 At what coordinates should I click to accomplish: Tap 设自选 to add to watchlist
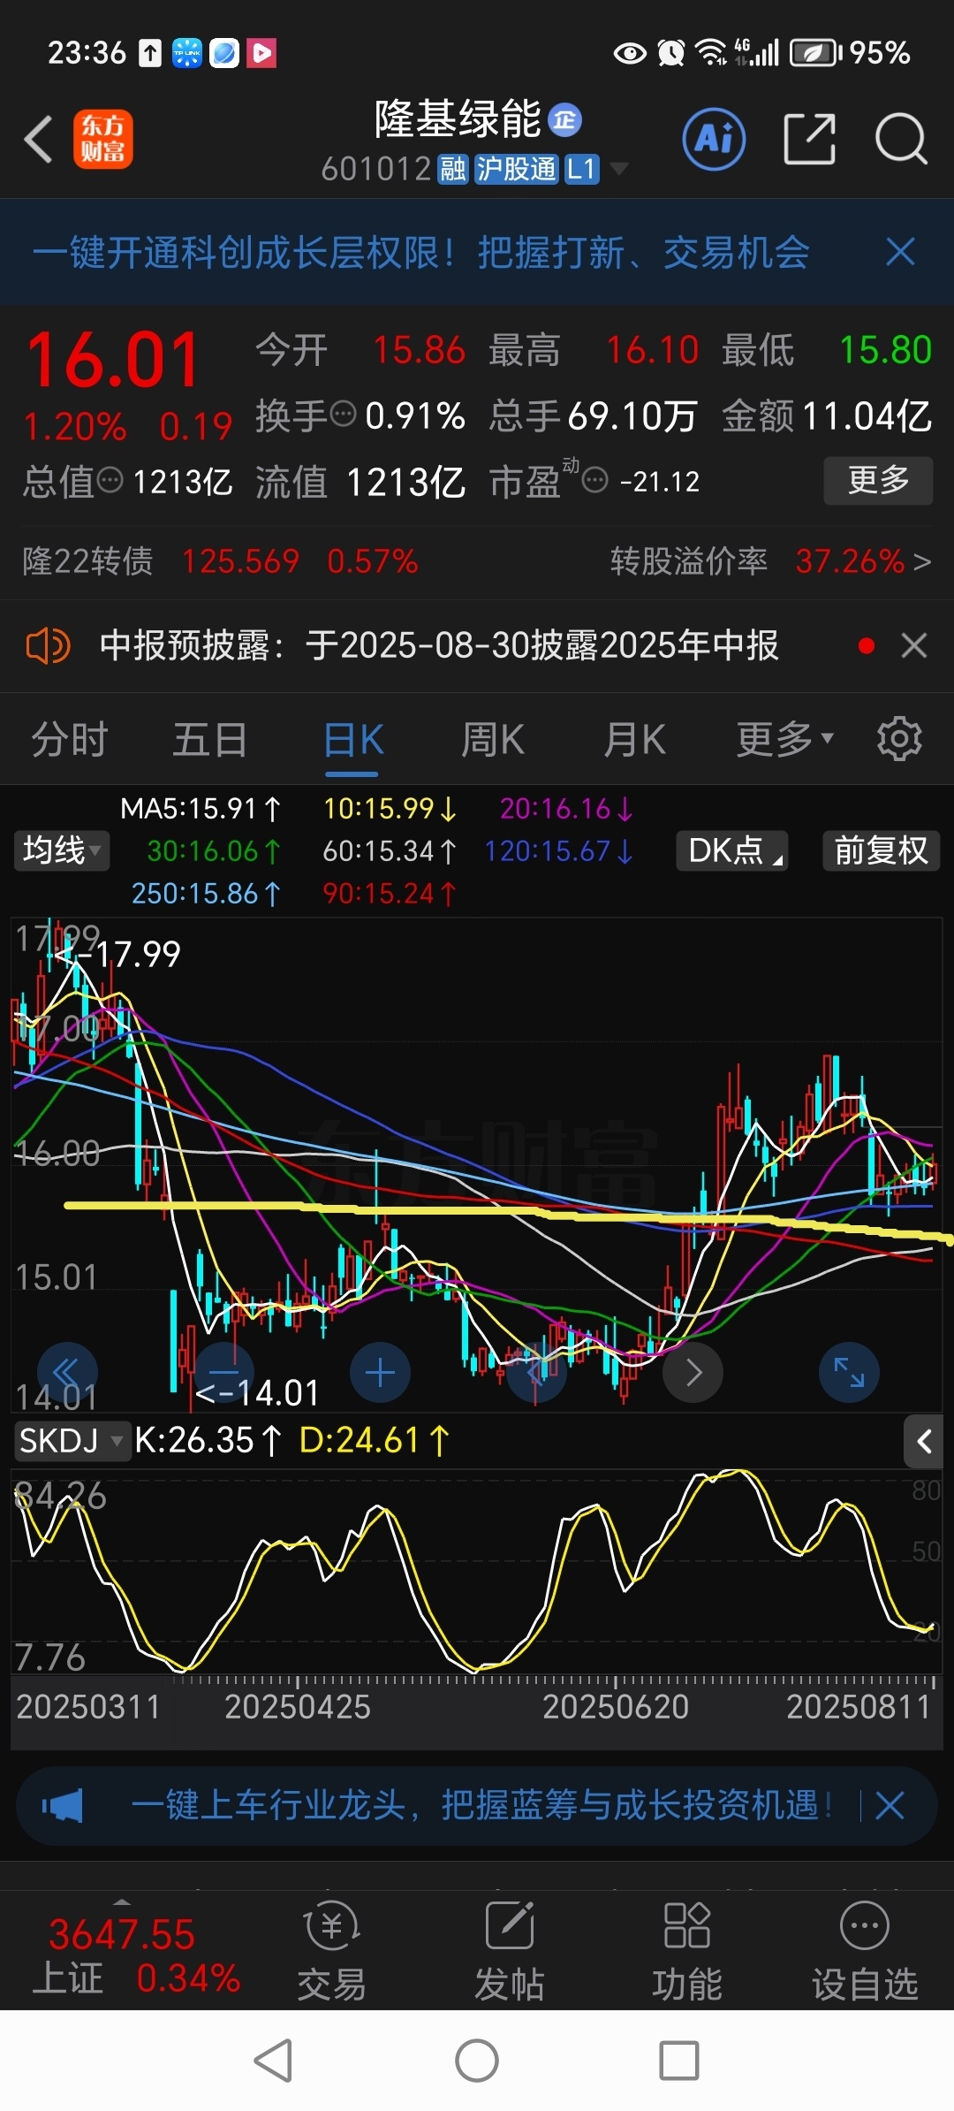coord(865,1951)
